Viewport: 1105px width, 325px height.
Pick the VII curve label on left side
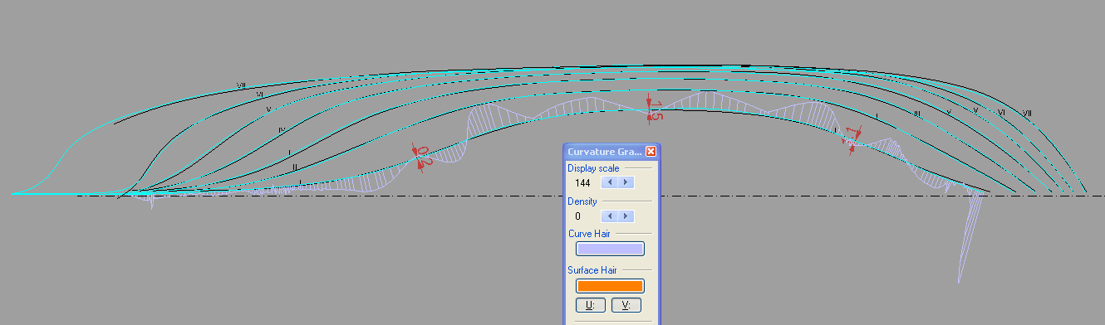(241, 85)
